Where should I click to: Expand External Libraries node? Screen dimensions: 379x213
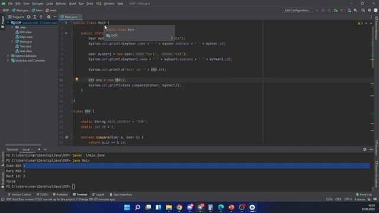click(8, 56)
